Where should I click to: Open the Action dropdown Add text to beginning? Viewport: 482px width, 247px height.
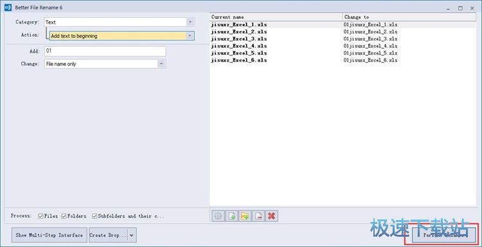click(121, 35)
